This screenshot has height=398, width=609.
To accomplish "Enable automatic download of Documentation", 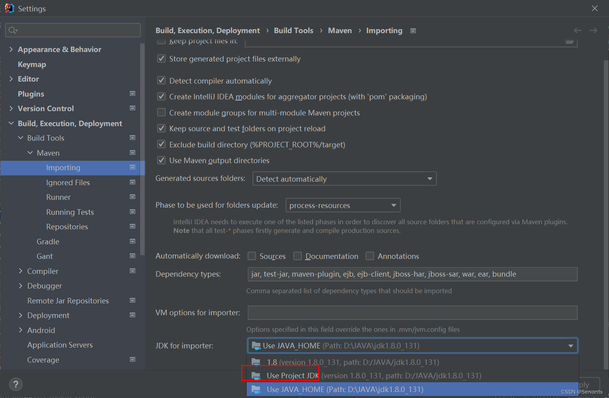I will [298, 256].
